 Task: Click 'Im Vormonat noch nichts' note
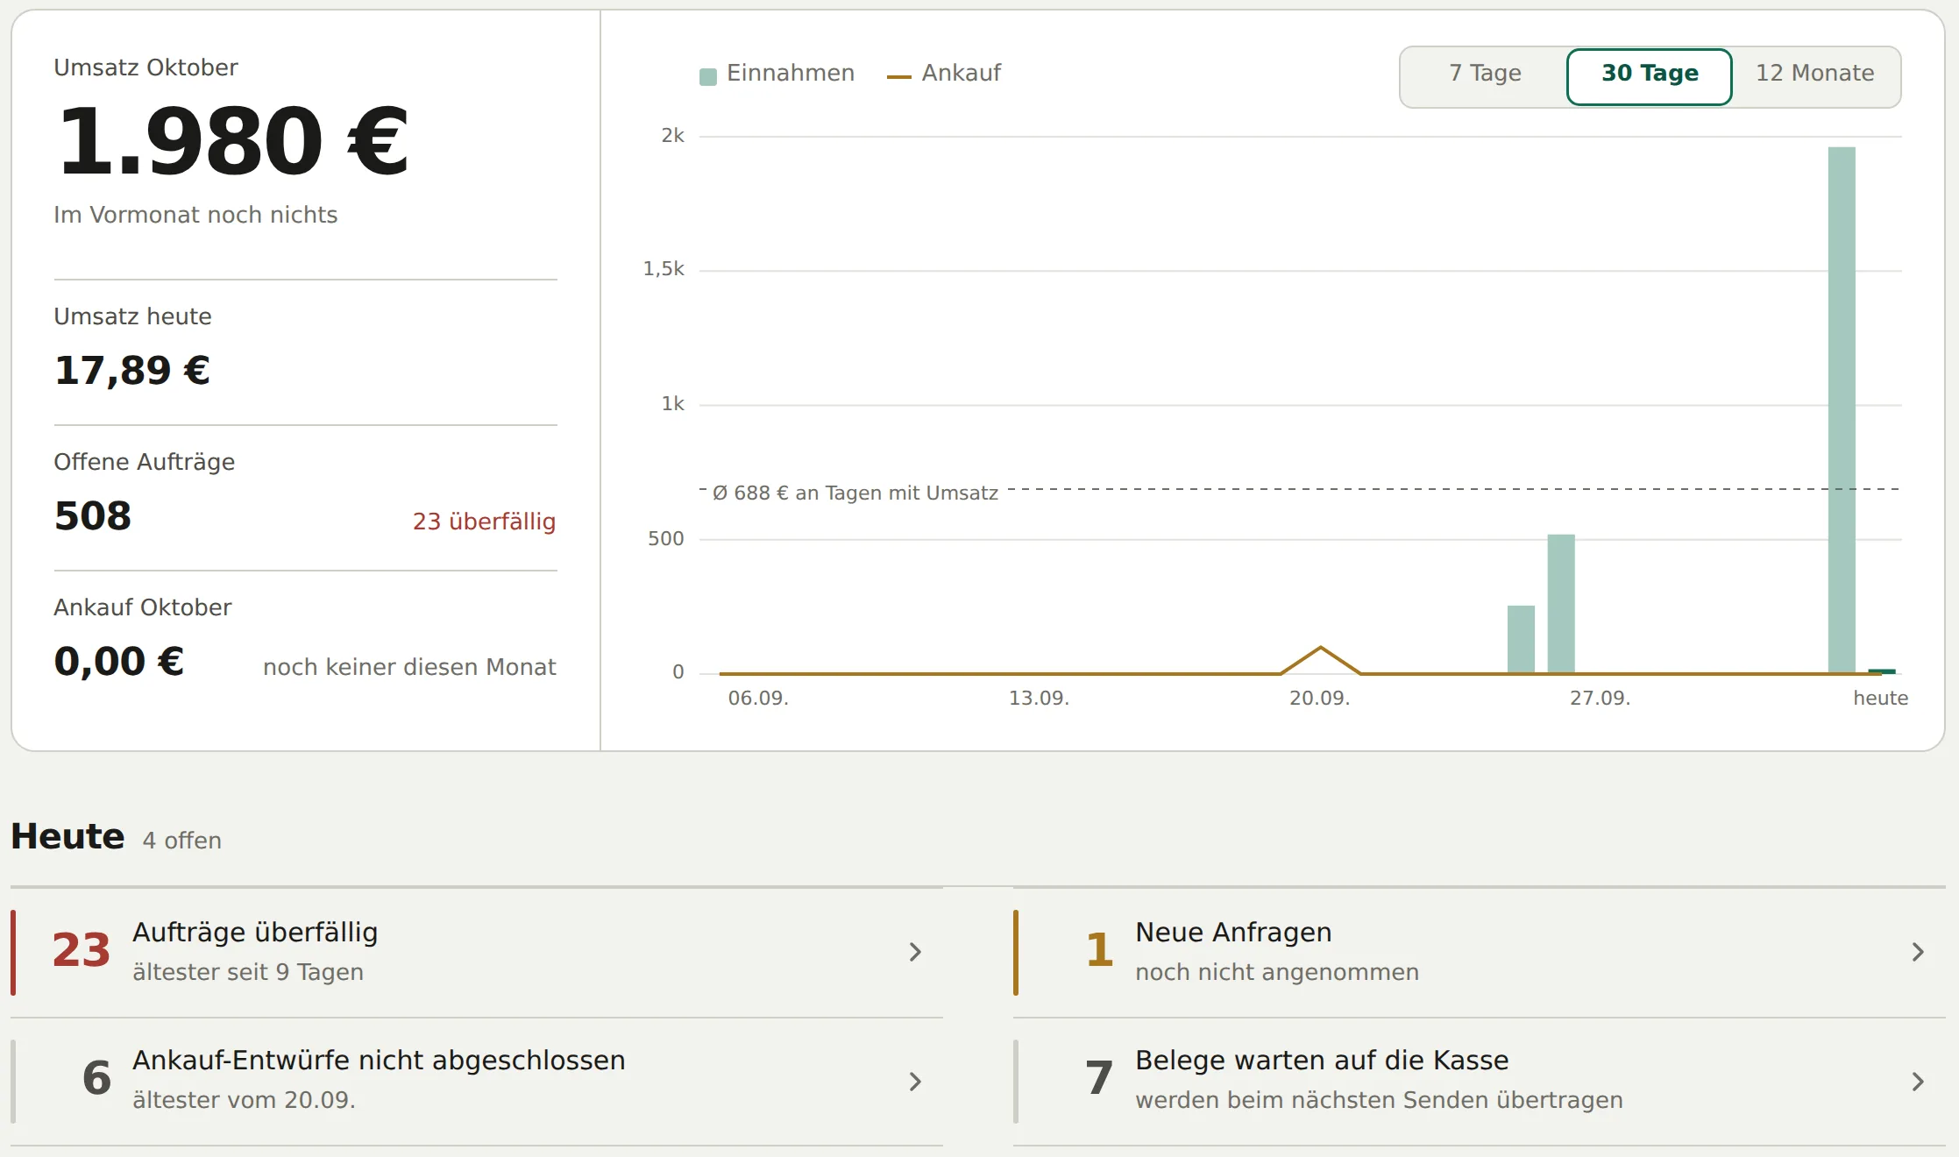coord(195,215)
